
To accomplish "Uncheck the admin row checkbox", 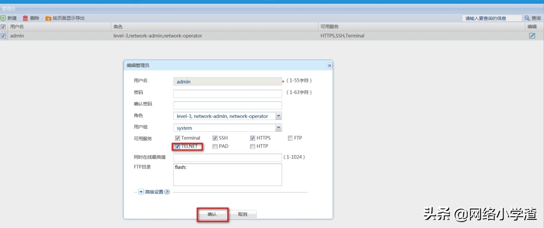I will [3, 36].
